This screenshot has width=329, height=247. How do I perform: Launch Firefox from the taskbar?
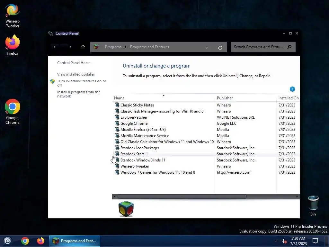pos(41,241)
